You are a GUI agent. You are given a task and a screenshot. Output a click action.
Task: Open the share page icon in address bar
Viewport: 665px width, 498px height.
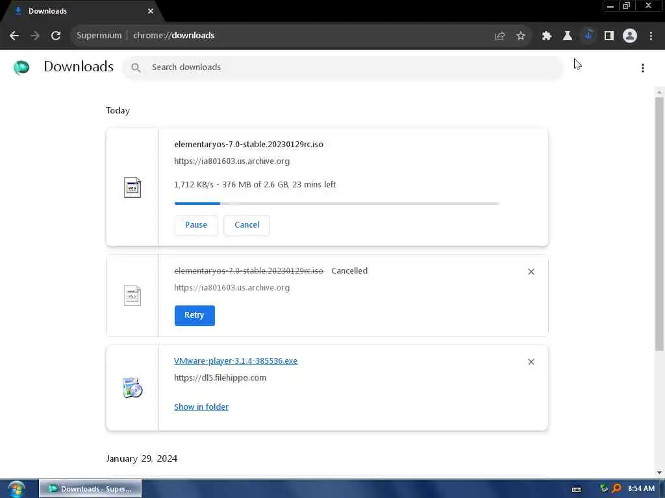[500, 36]
